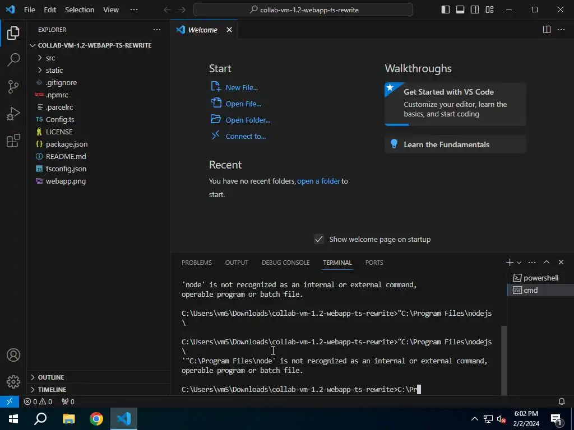Close the terminal panel
The width and height of the screenshot is (574, 430).
[x=561, y=262]
